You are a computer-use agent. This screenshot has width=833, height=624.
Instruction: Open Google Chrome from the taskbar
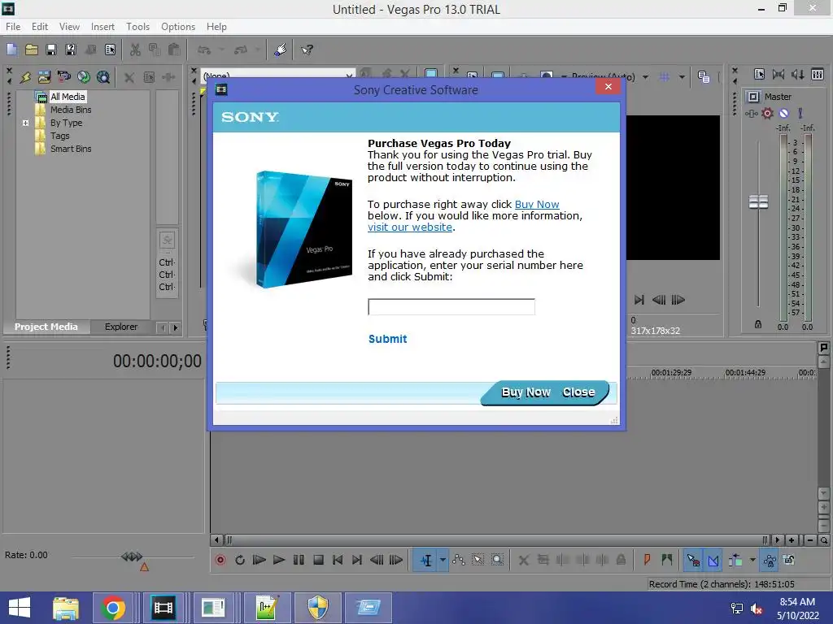(x=112, y=608)
